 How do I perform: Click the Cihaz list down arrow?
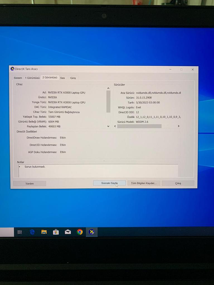click(x=108, y=126)
